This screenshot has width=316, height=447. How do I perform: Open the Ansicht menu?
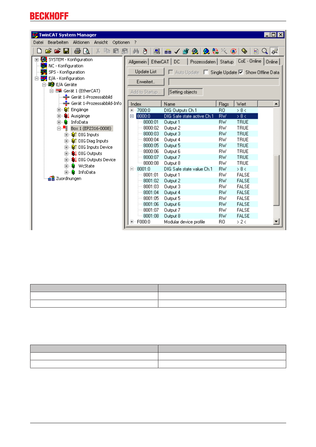click(101, 42)
